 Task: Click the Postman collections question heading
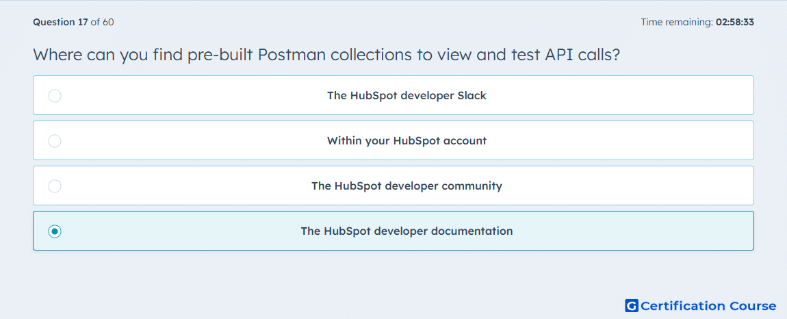point(326,55)
